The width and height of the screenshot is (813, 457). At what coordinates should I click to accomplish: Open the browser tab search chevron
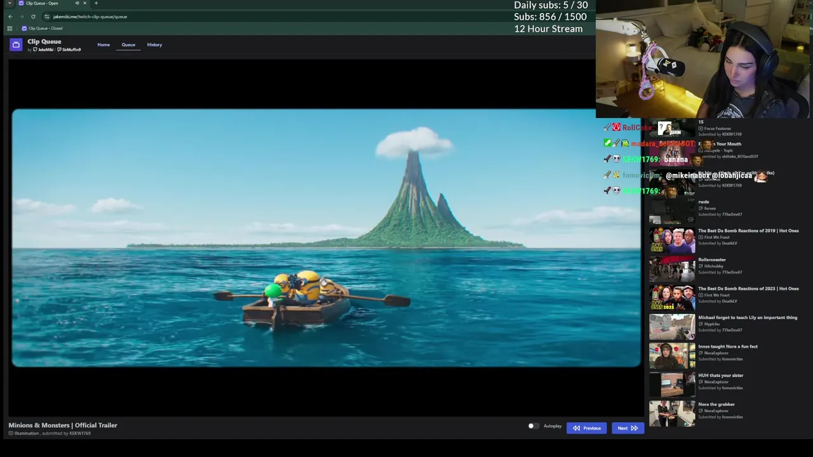[10, 3]
